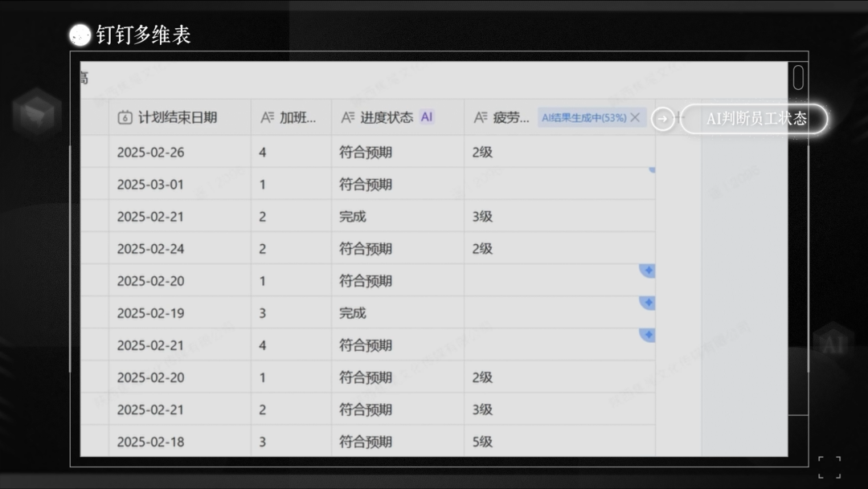Select the overtime value 3 in the 2025-02-19 row

coord(291,312)
